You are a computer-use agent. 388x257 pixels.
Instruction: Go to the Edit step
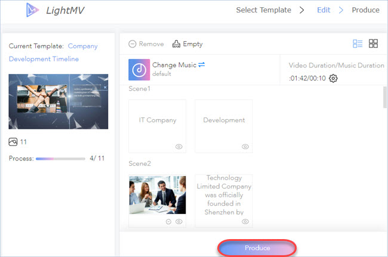point(324,10)
